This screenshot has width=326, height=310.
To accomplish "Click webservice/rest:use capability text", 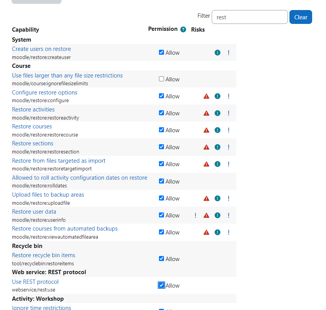I will (x=34, y=290).
